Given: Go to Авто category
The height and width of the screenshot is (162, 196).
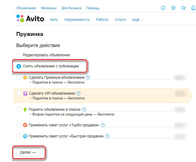Looking at the screenshot, I should click(x=54, y=20).
